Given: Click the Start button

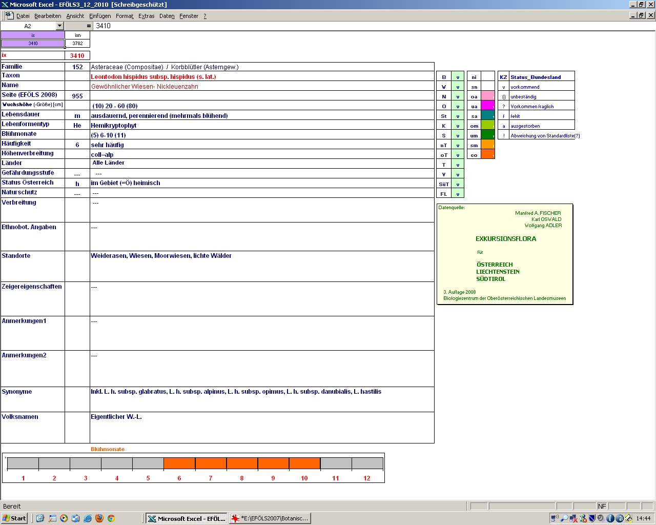Looking at the screenshot, I should click(x=14, y=518).
